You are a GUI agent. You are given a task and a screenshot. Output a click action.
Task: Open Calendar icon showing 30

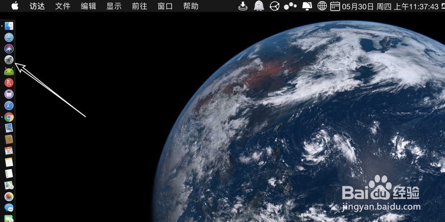[9, 151]
